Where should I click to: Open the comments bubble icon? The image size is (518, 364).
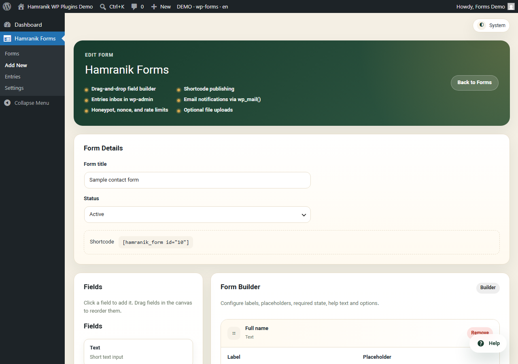pos(134,7)
